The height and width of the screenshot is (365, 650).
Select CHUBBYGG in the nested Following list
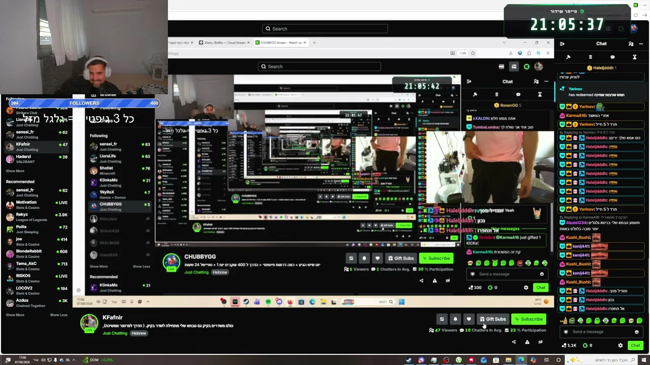pyautogui.click(x=120, y=207)
